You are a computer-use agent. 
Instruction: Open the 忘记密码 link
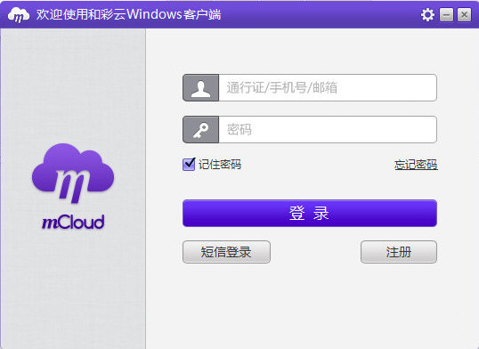(416, 165)
